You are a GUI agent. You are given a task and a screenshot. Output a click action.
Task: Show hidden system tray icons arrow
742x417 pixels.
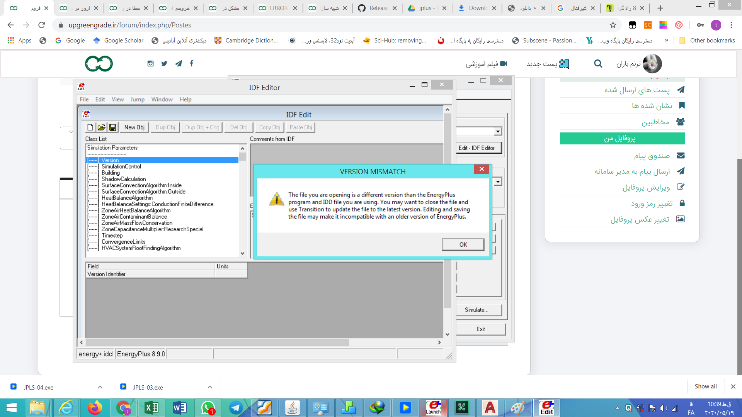(x=617, y=408)
